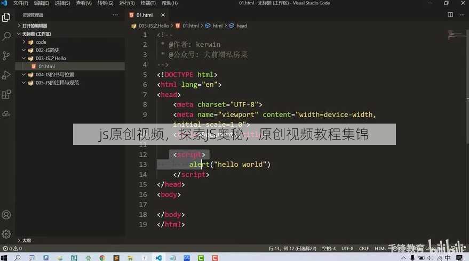Open the Accounts menu icon
The image size is (469, 261).
(6, 215)
